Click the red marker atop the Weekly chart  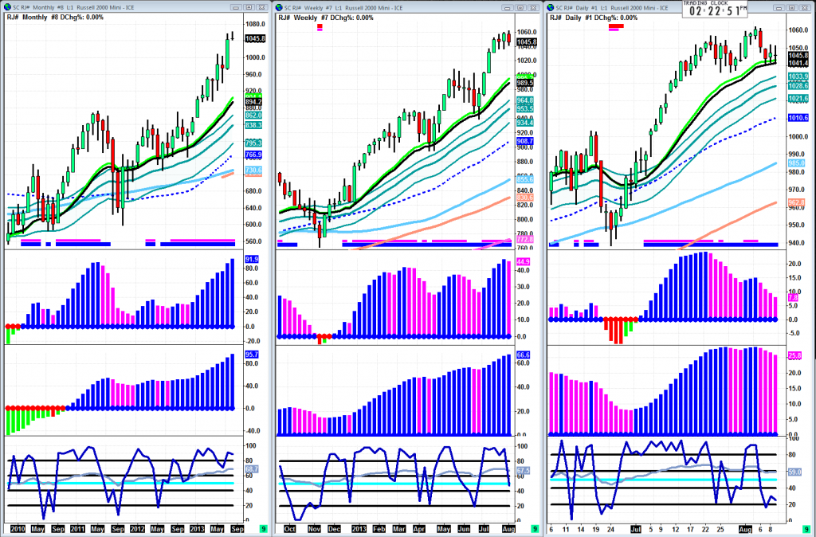(320, 27)
